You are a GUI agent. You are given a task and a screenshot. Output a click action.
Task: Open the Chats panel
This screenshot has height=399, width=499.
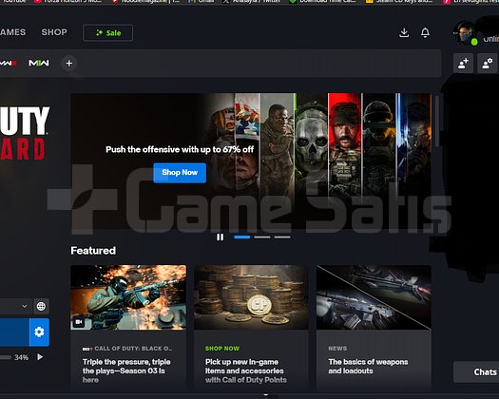[476, 372]
